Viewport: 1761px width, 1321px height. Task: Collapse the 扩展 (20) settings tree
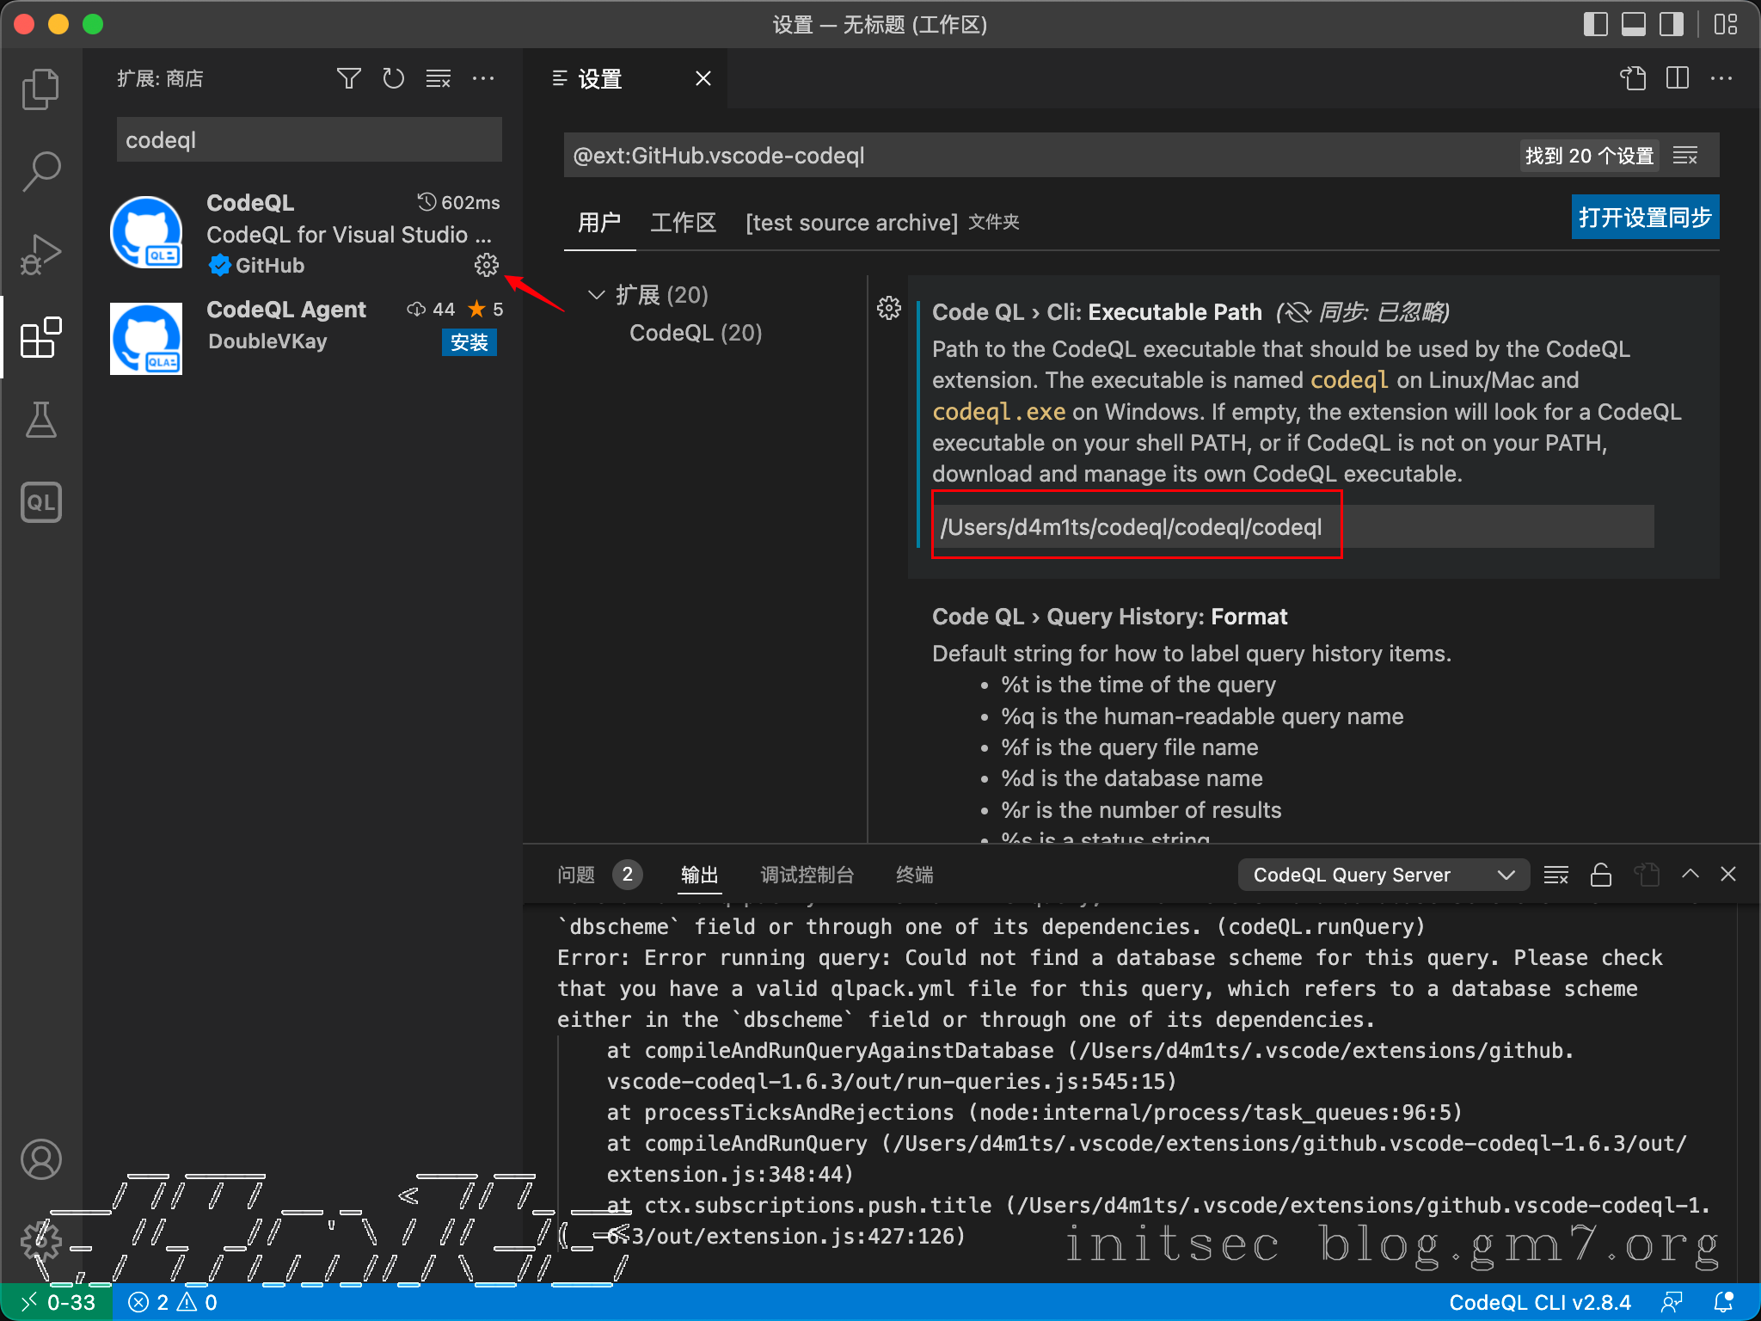click(x=596, y=295)
